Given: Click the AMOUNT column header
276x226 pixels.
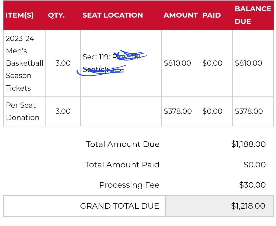Looking at the screenshot, I should tap(181, 15).
